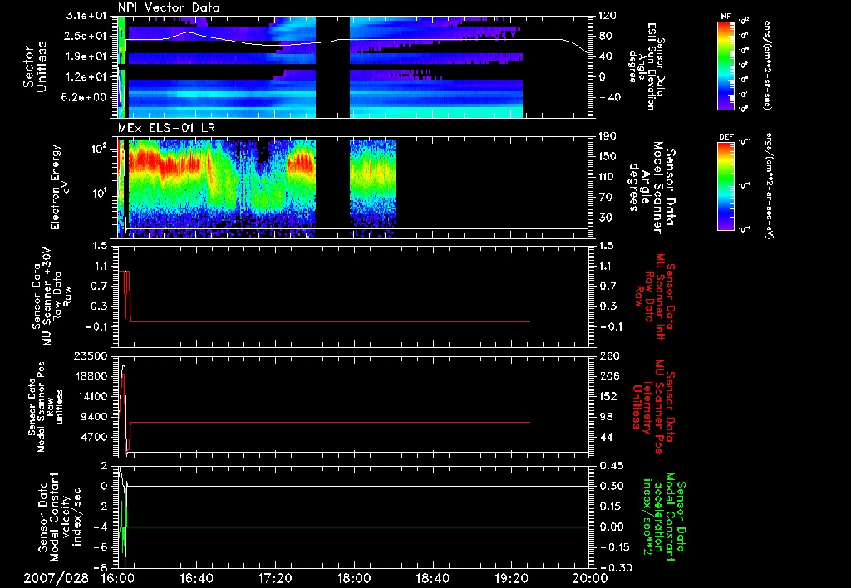The image size is (851, 588).
Task: Click the 150 scanner angle tick
Action: 608,156
